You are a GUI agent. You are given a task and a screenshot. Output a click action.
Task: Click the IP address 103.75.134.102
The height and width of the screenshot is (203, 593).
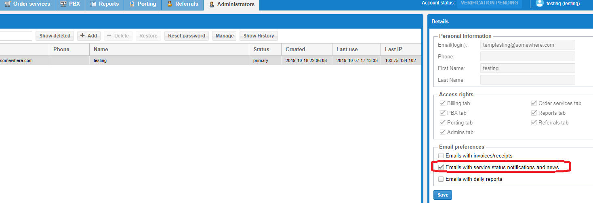(401, 60)
